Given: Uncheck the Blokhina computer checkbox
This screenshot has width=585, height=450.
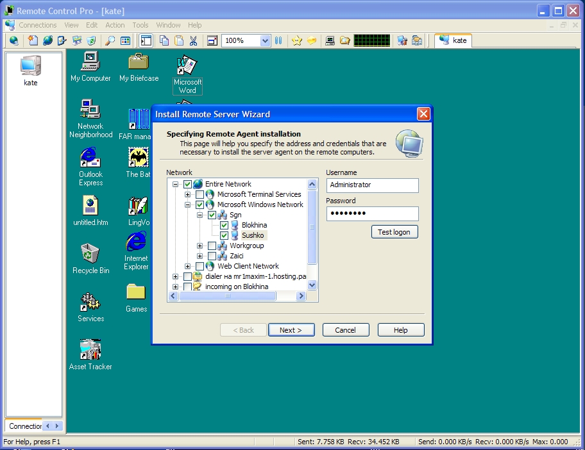Looking at the screenshot, I should click(224, 225).
